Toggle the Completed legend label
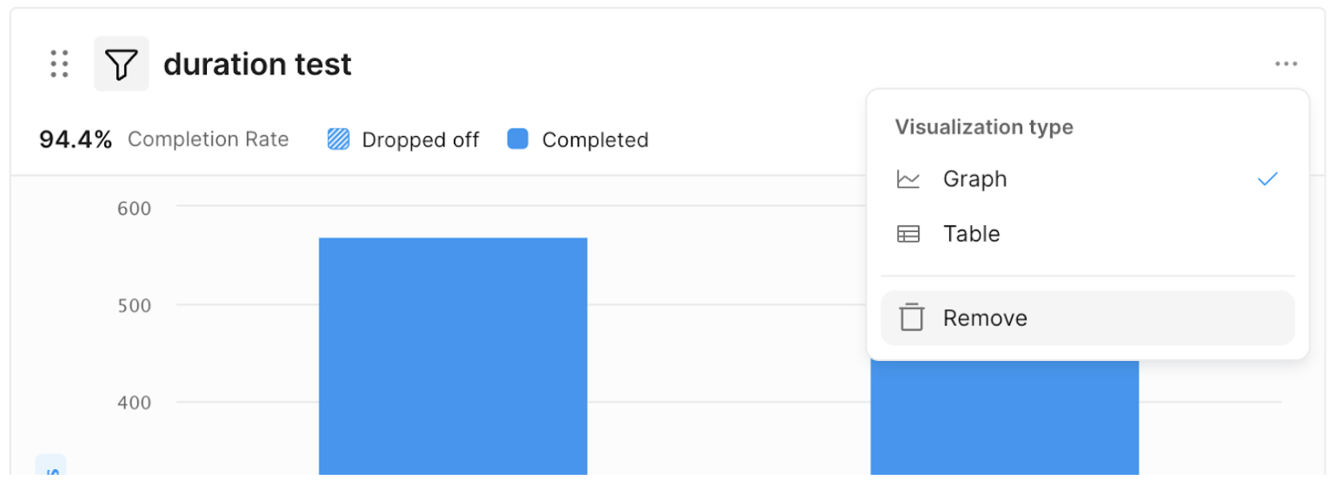Viewport: 1334px width, 482px height. point(595,140)
